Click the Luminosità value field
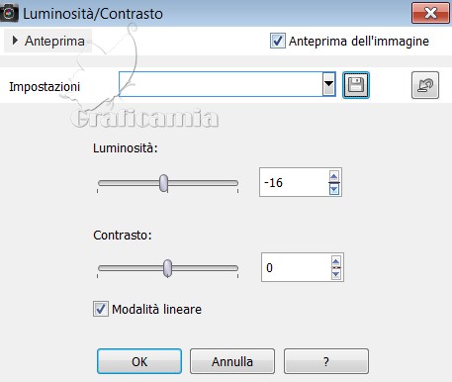452x382 pixels. coord(294,182)
